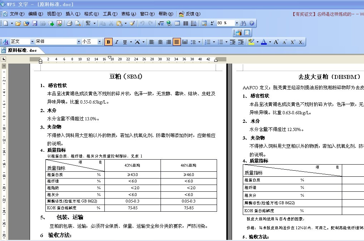Insert a formula with the square root icon
Screen dimensions: 364x241
[161, 23]
